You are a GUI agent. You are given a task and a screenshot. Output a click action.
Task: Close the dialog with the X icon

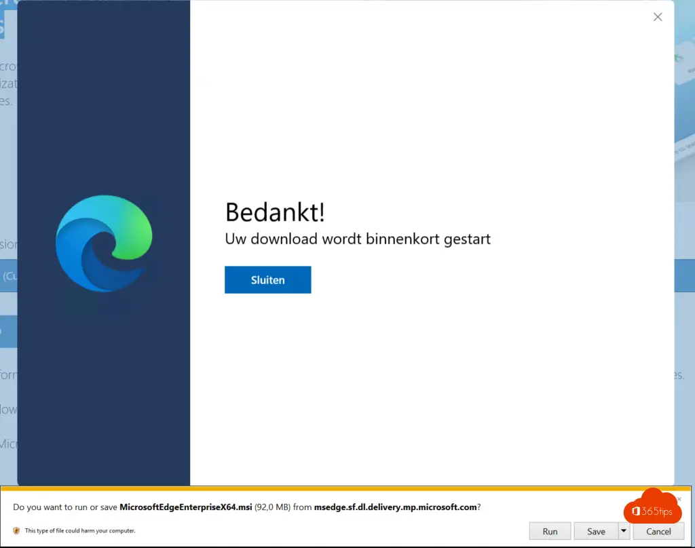pos(657,17)
